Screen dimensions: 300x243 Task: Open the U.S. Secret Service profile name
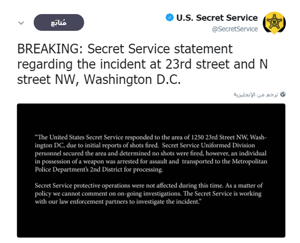pyautogui.click(x=217, y=18)
